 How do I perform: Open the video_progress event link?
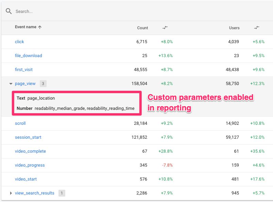[30, 165]
